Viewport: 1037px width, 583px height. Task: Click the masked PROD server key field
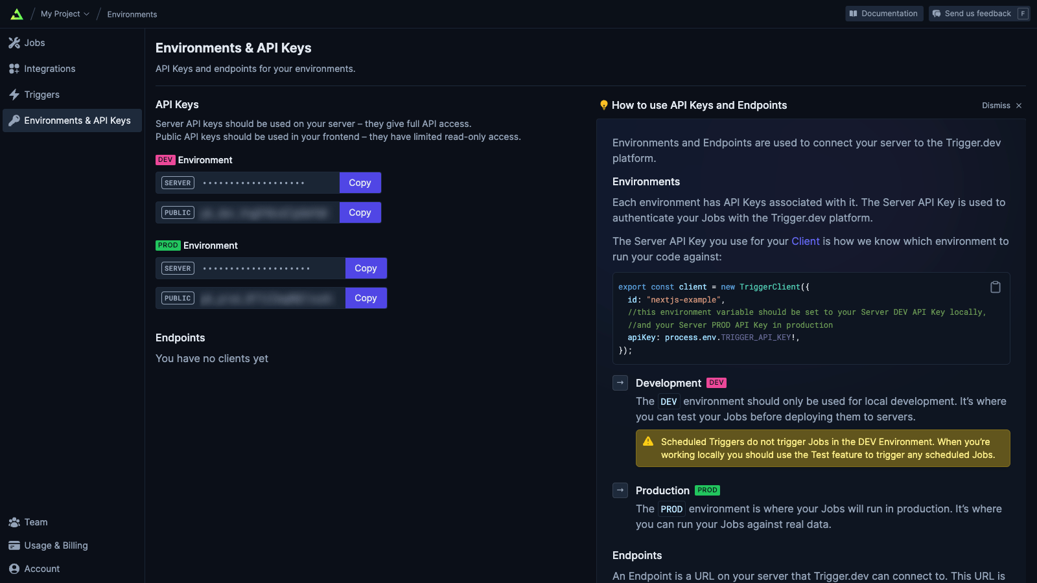(250, 268)
